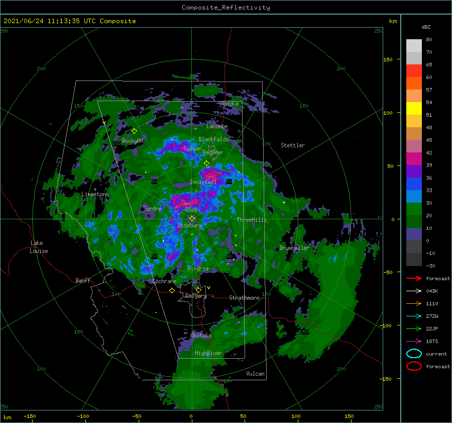
Task: Select the bright green 20-30 dBZ swatch
Action: pyautogui.click(x=414, y=209)
